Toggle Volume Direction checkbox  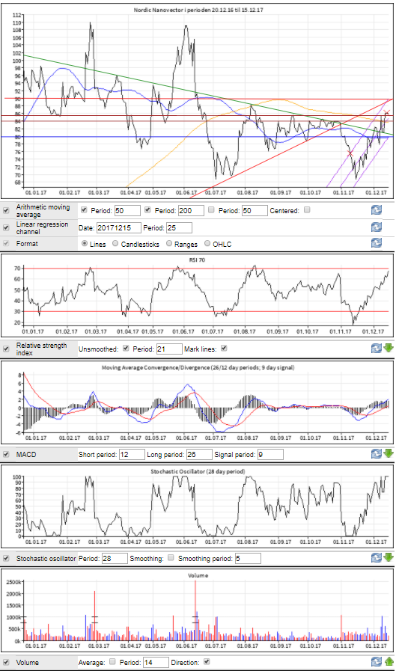207,661
